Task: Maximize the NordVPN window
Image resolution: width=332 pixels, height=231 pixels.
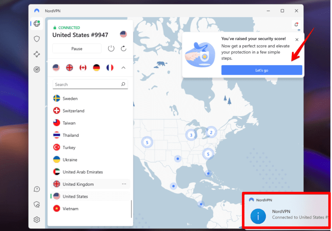Action: (282, 11)
